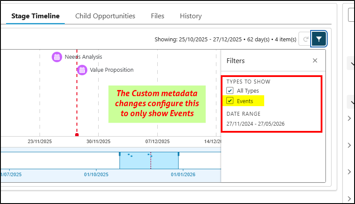Click the Value Proposition calendar icon
The image size is (355, 204).
(82, 70)
